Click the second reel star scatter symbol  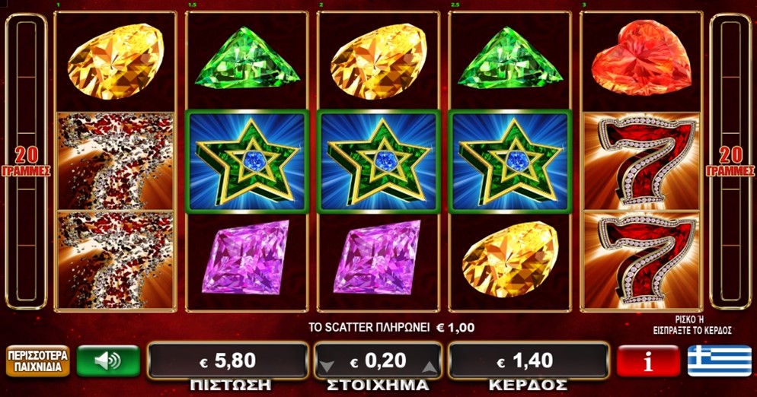(248, 161)
